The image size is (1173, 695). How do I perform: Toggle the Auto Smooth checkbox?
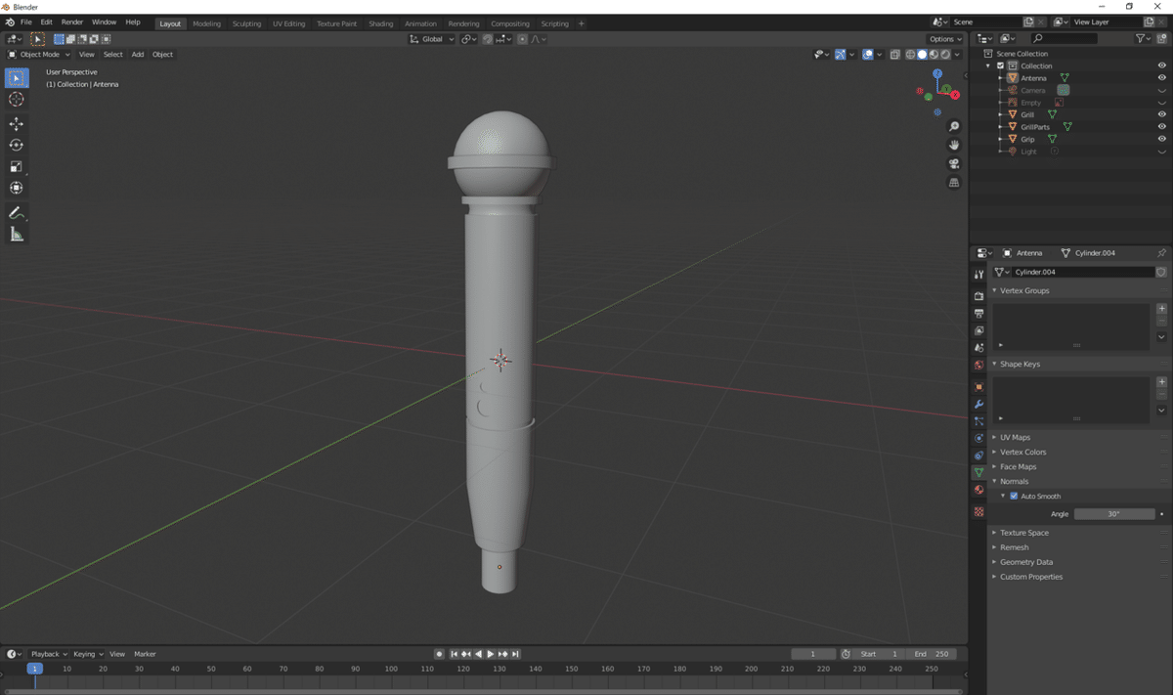[1014, 497]
